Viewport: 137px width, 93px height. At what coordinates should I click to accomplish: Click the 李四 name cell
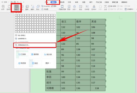(x=53, y=77)
